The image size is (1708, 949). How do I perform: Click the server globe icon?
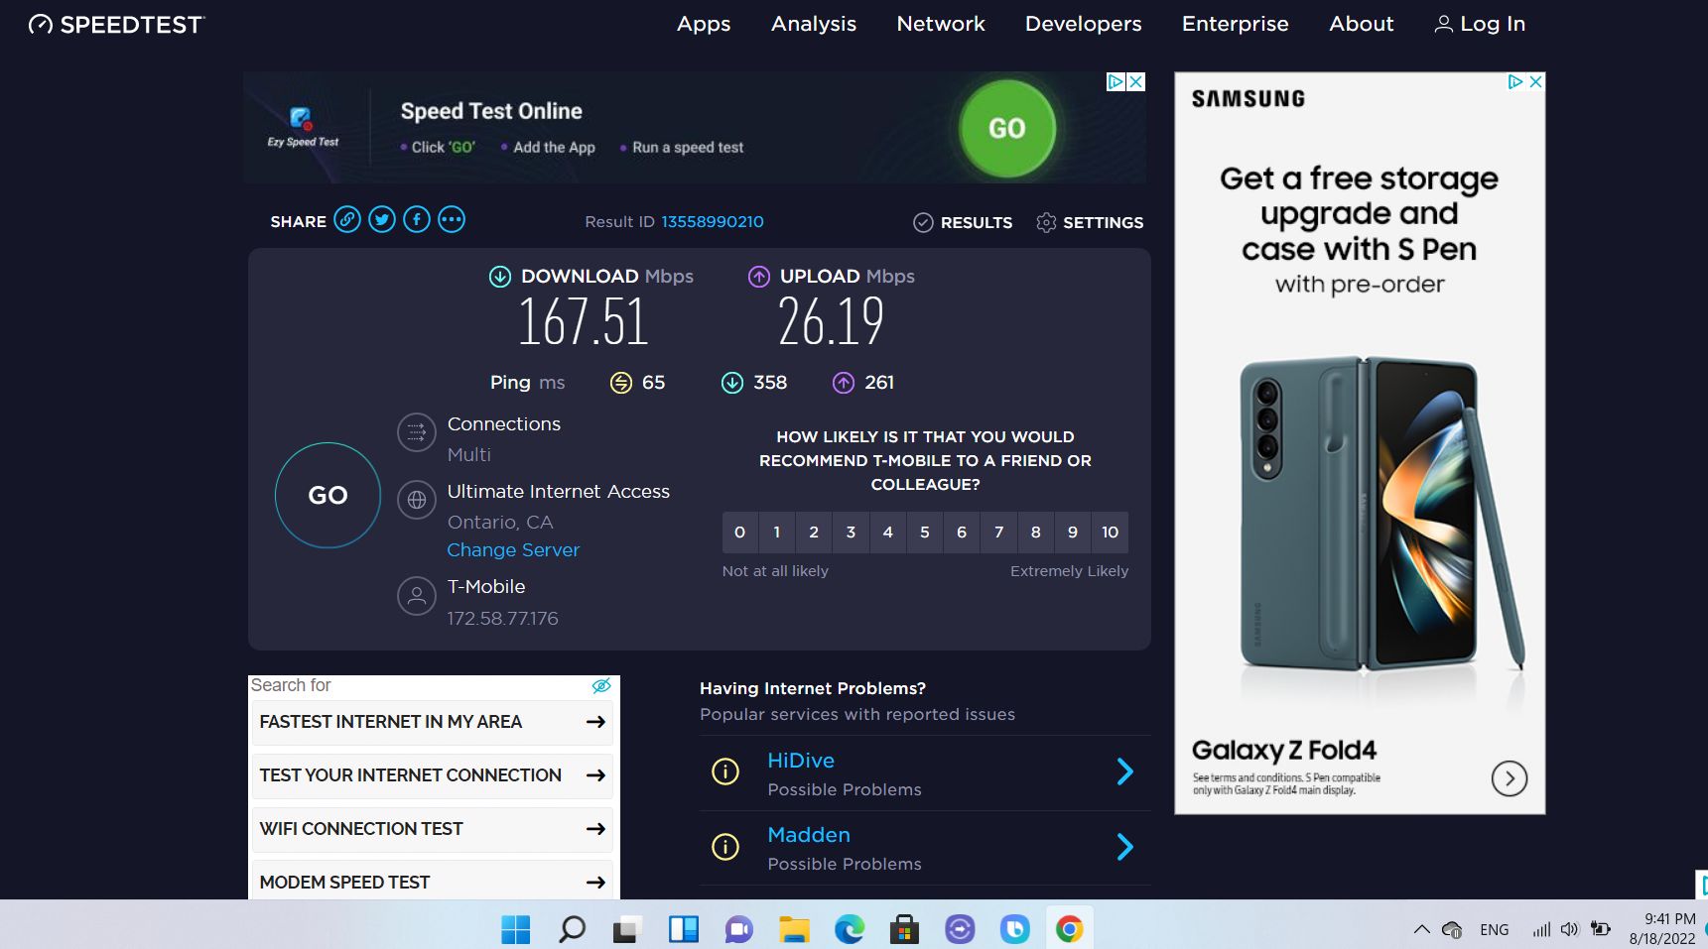click(417, 500)
